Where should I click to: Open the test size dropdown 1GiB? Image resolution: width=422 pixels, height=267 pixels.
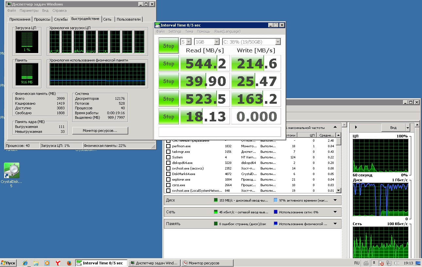pos(207,42)
